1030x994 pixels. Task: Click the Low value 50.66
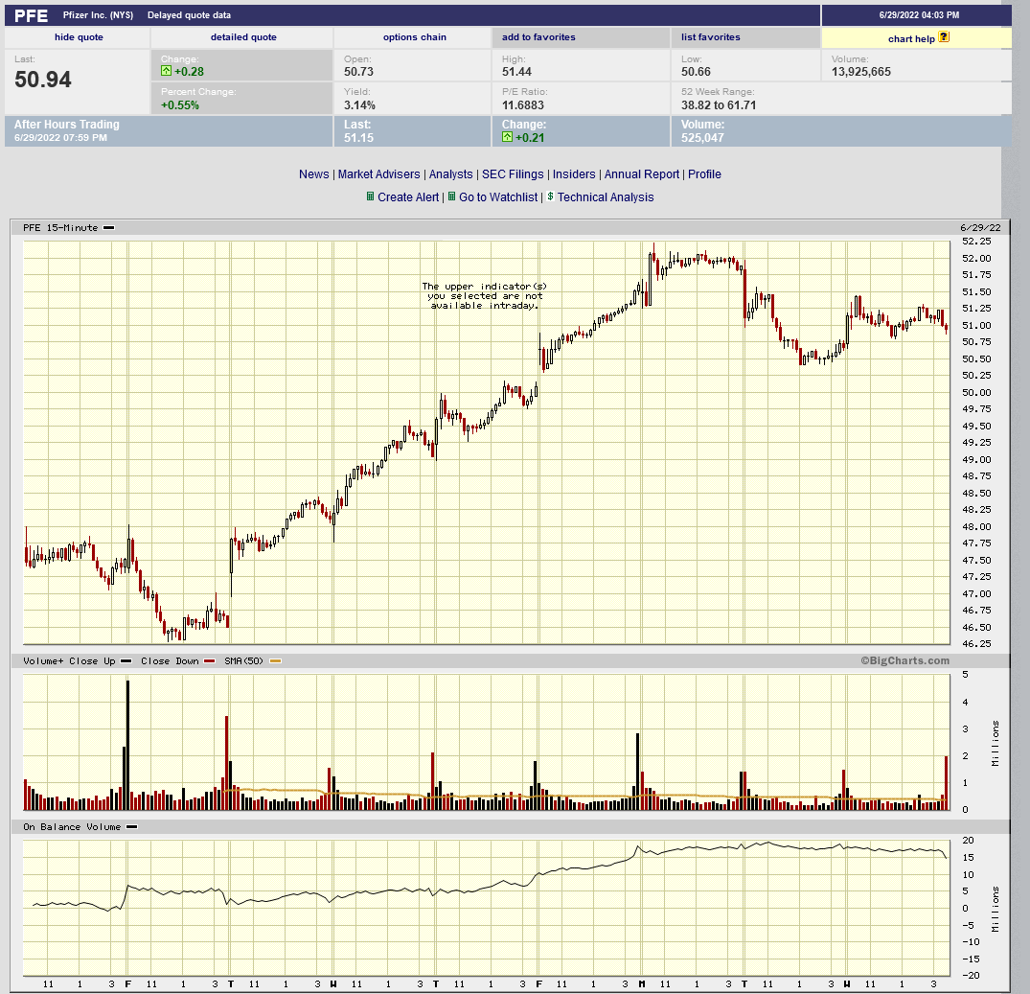click(696, 72)
